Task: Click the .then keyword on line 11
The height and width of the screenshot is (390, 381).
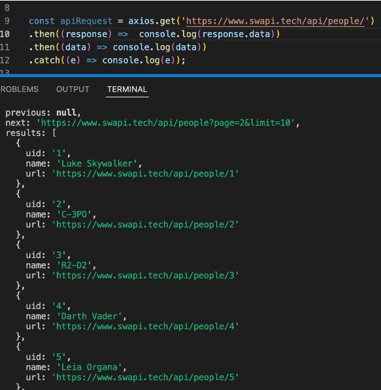Action: click(x=42, y=47)
